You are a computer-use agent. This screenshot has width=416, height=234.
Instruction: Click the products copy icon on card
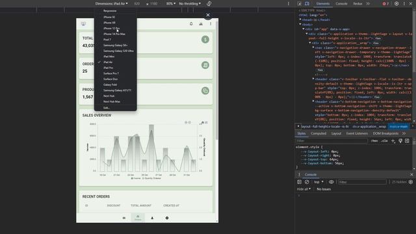click(205, 91)
